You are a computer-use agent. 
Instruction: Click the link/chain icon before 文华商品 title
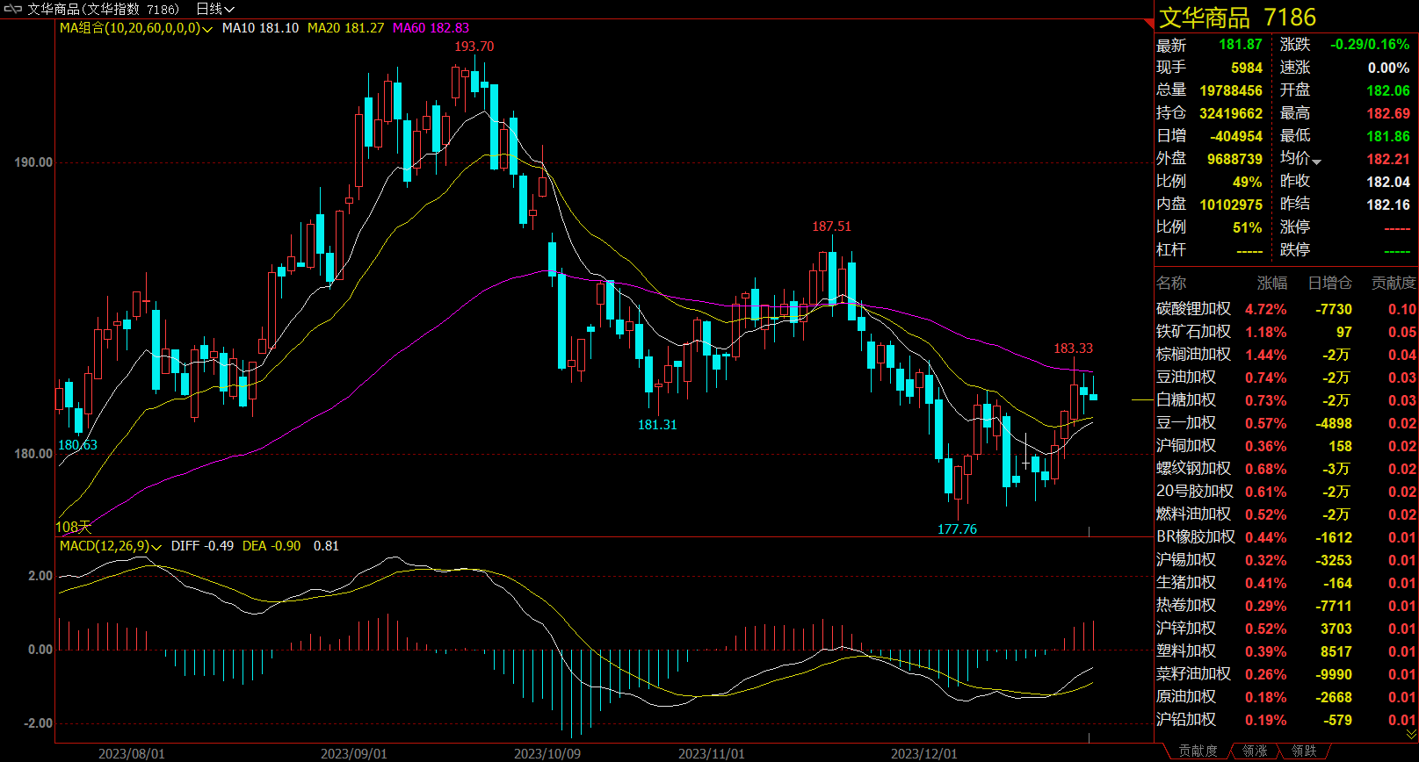pyautogui.click(x=12, y=9)
